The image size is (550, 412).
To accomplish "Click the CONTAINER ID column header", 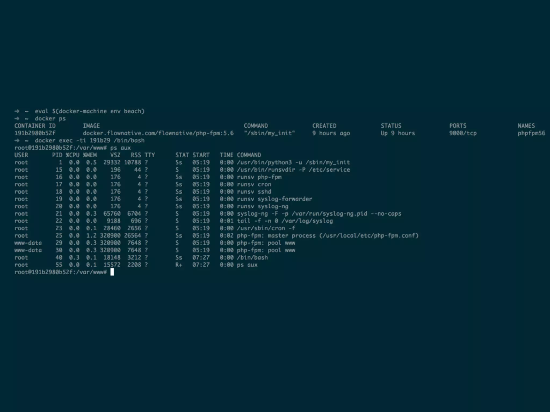I will point(35,126).
